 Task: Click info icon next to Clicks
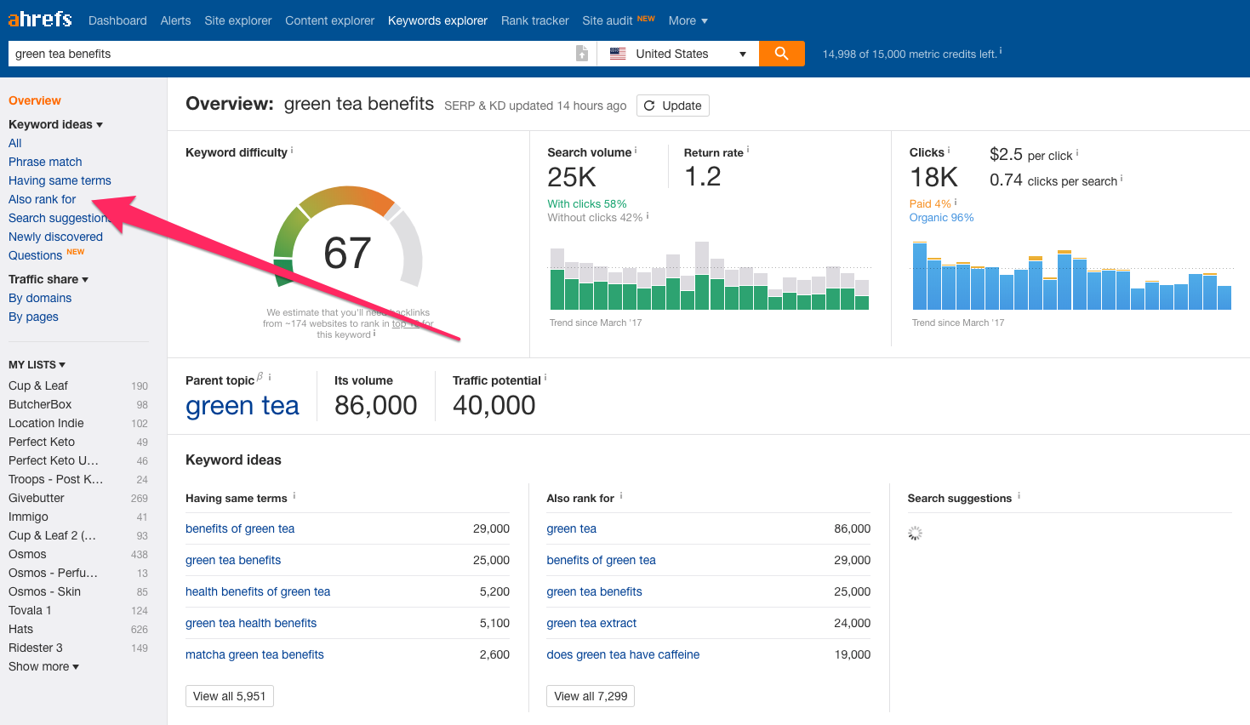click(x=949, y=150)
